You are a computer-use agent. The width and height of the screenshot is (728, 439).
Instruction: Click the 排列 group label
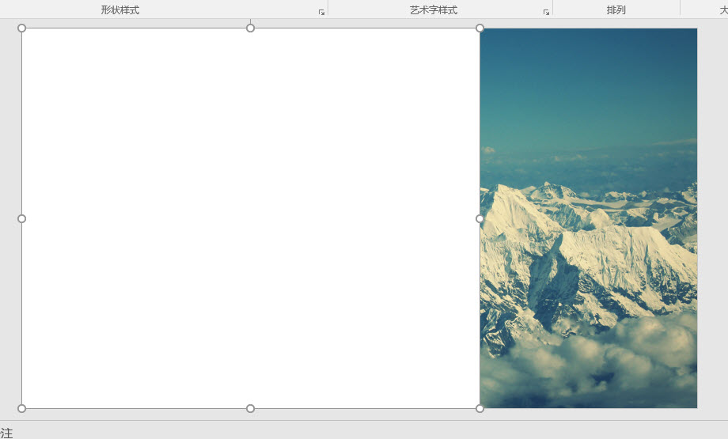[616, 9]
